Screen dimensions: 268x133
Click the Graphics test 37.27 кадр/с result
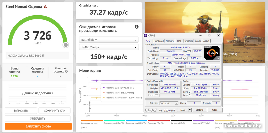(x=109, y=12)
